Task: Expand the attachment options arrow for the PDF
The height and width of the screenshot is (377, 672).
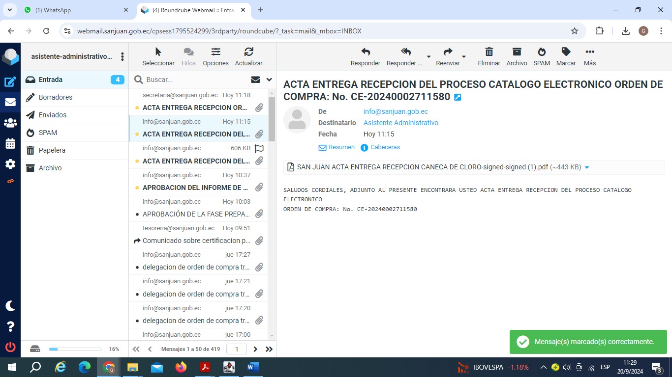Action: pos(586,167)
